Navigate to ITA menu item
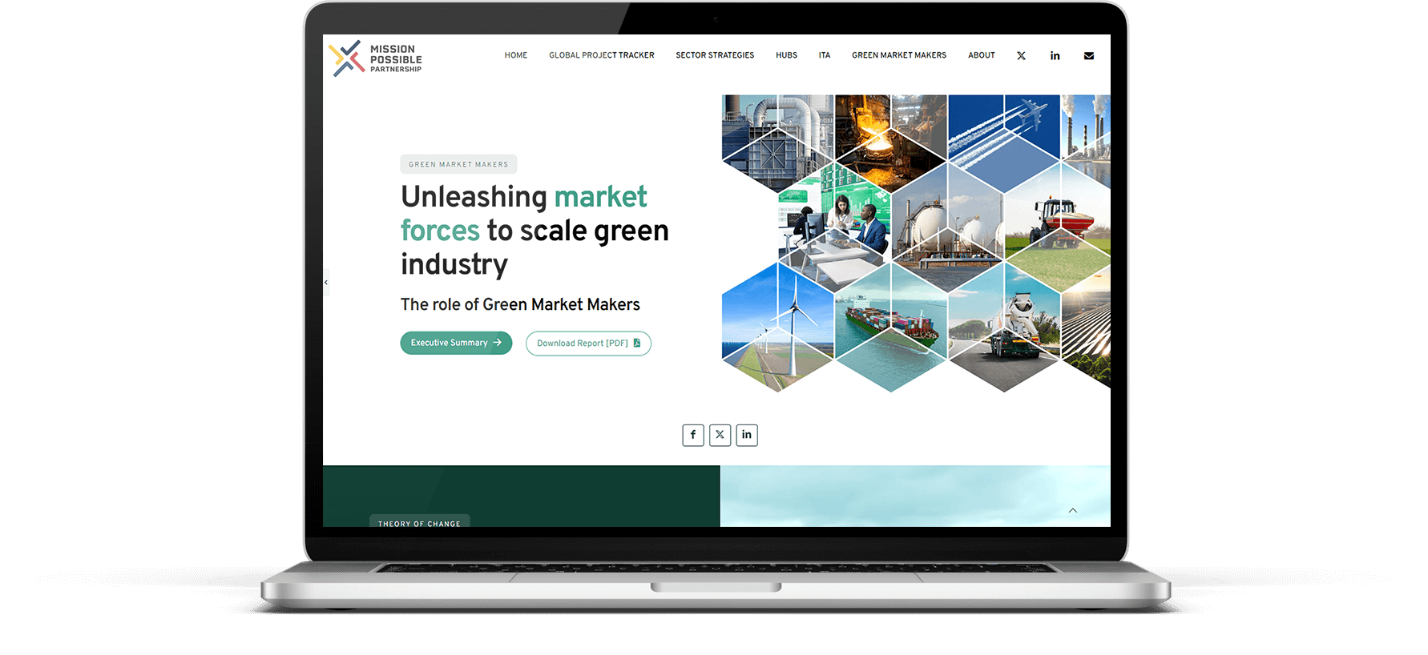Image resolution: width=1428 pixels, height=655 pixels. point(824,55)
